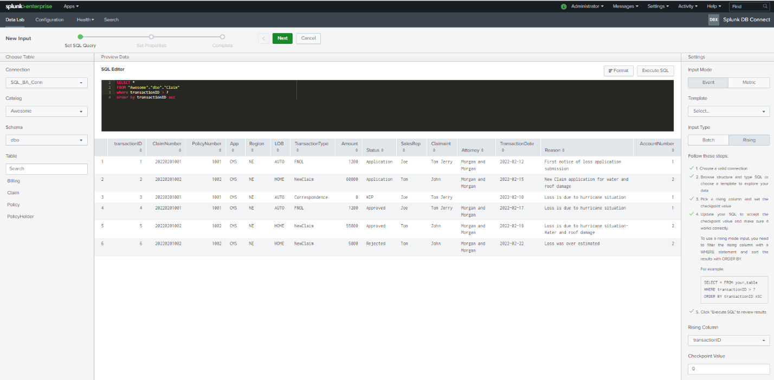774x380 pixels.
Task: Switch to Configuration tab
Action: click(49, 19)
